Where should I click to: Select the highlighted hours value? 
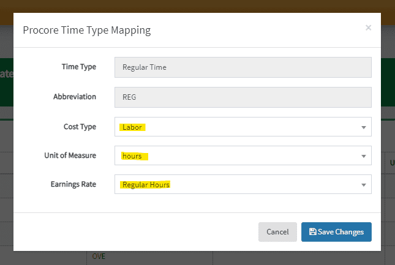click(132, 156)
